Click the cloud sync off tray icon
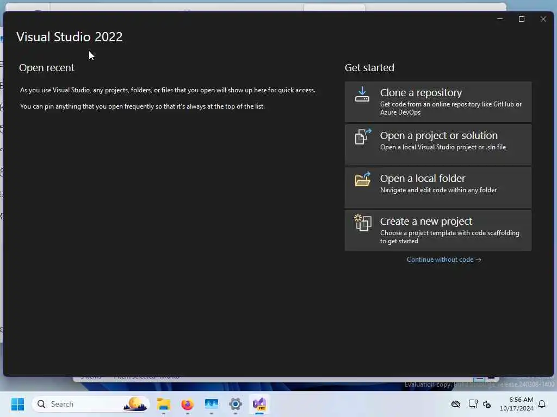This screenshot has width=557, height=417. pos(456,404)
